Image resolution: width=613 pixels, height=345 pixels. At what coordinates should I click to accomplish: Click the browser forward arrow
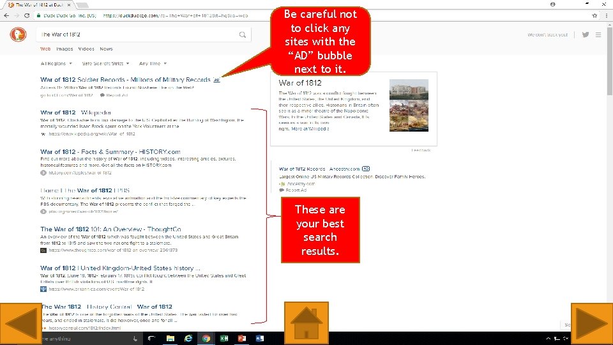(17, 15)
